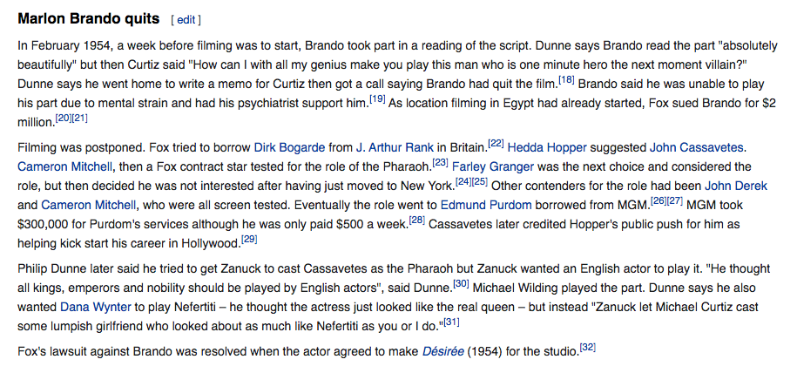The width and height of the screenshot is (797, 373).
Task: Jump to citation [22] after Britain
Action: coord(496,144)
